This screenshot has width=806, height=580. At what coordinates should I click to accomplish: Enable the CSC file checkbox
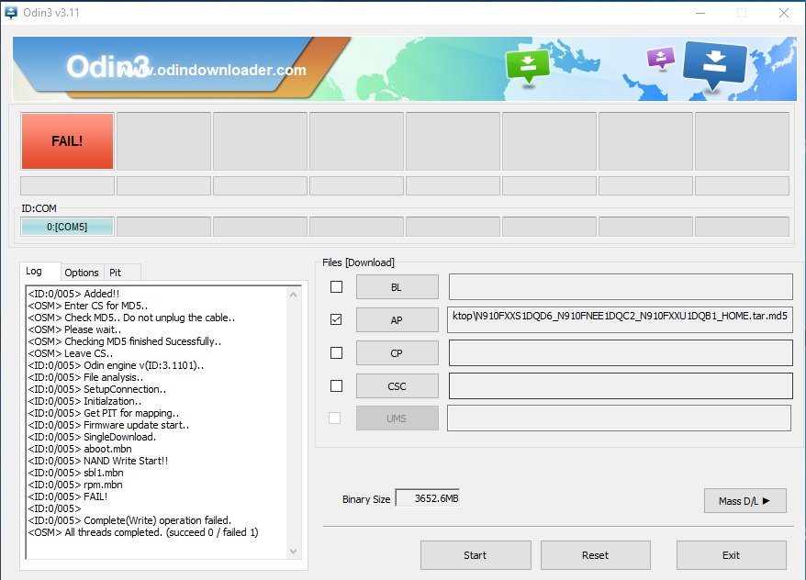[336, 385]
